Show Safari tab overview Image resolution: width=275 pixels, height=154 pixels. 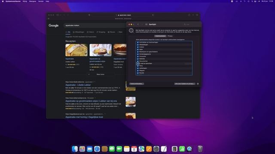[197, 15]
